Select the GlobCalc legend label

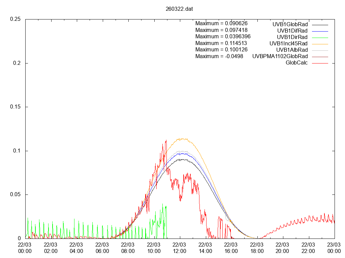[296, 62]
